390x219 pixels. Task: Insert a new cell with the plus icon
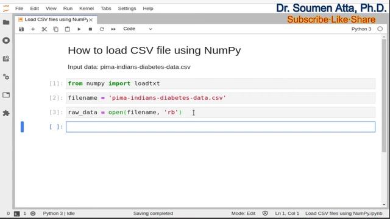tap(33, 29)
